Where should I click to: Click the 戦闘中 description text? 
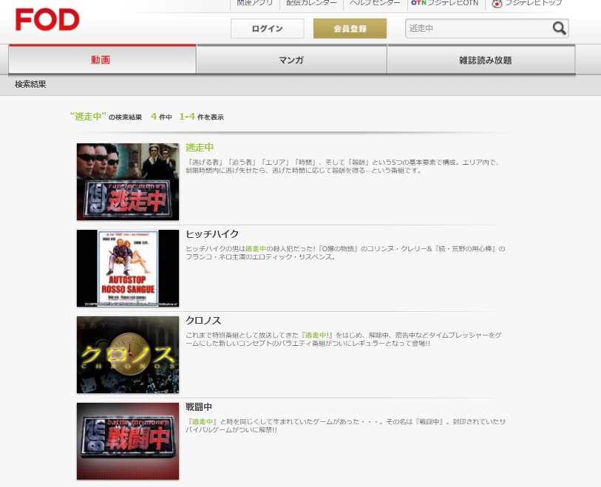click(345, 426)
